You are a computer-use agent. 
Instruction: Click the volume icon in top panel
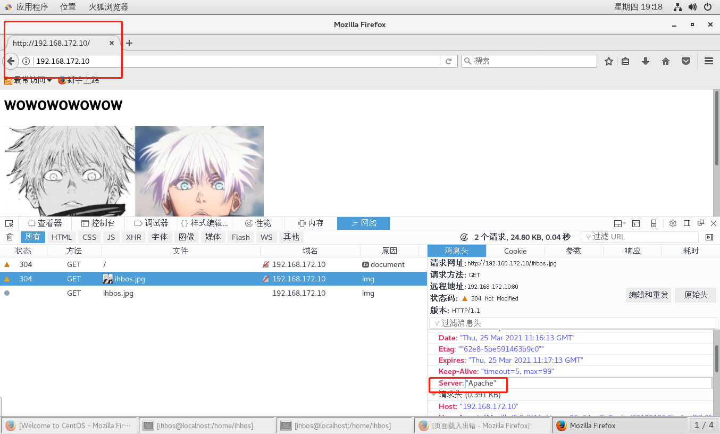coord(692,7)
